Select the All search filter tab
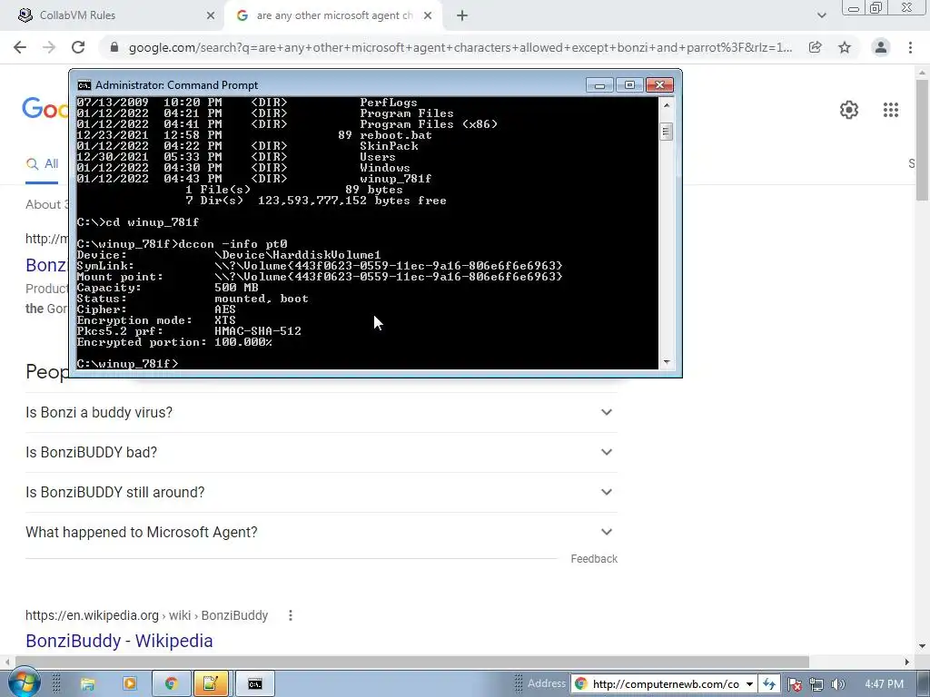This screenshot has width=930, height=697. point(42,164)
